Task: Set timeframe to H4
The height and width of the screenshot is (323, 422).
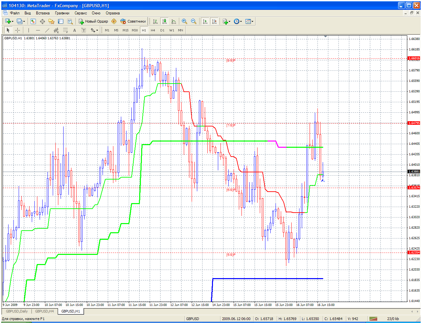Action: point(153,30)
